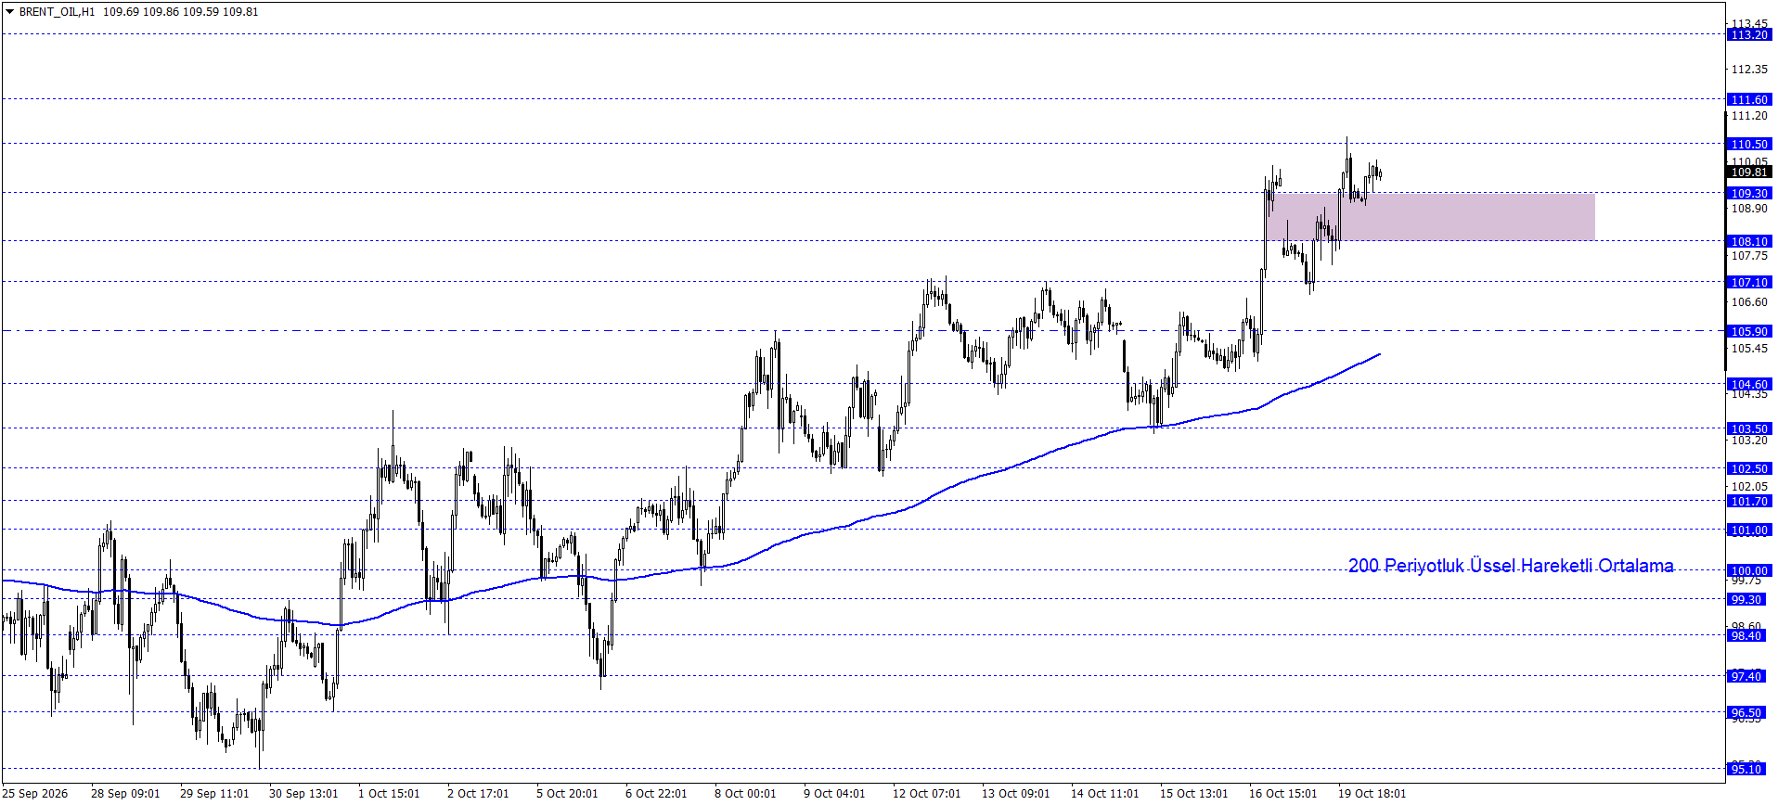Viewport: 1778px width, 805px height.
Task: Click the 110.50 level price label
Action: [1749, 145]
